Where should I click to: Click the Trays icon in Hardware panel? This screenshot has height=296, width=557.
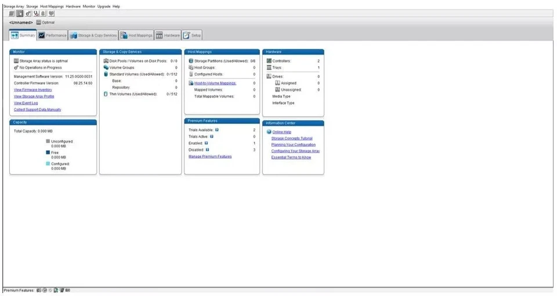tap(269, 67)
